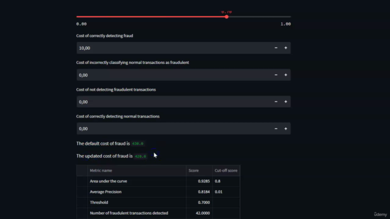Screen dimensions: 390x219
Task: Click the 0.9285 score cell
Action: (199, 181)
